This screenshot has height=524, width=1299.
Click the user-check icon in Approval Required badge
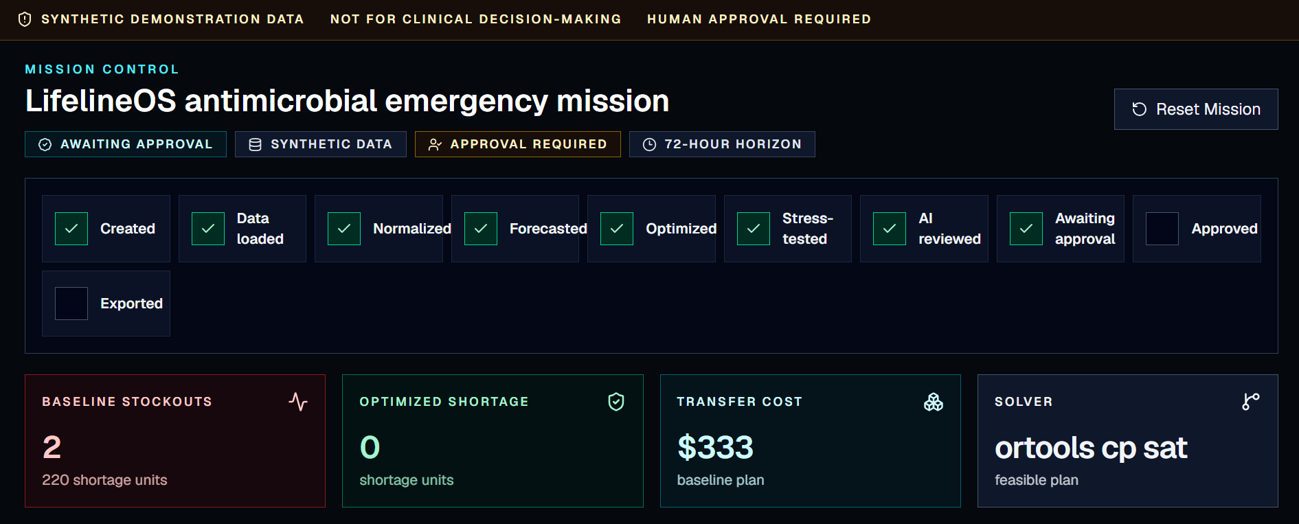tap(435, 144)
